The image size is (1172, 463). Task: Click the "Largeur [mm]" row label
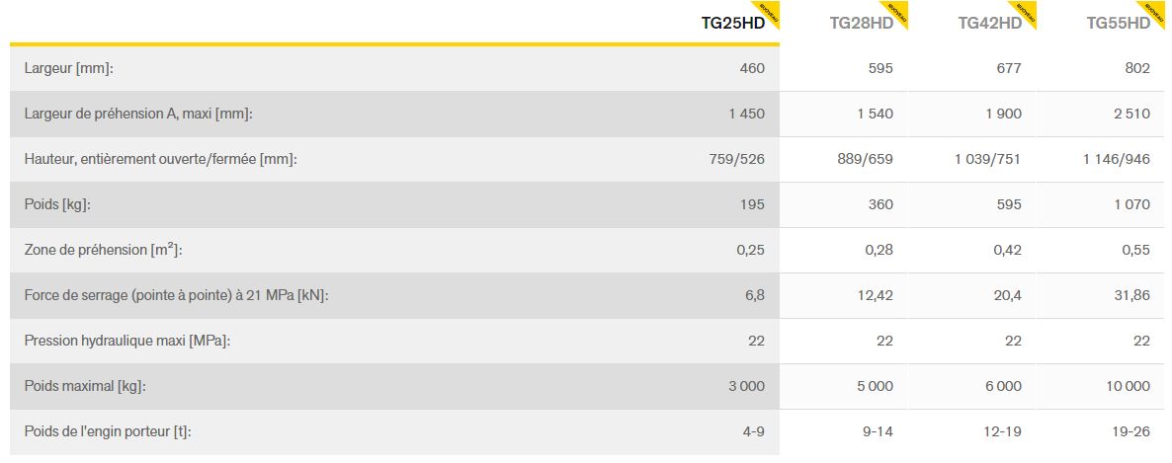(x=69, y=68)
